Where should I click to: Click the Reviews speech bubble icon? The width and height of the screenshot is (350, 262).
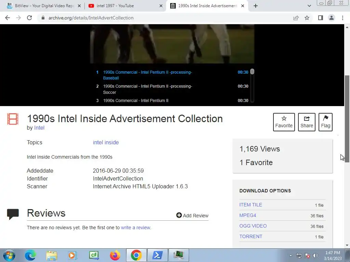[x=13, y=214]
